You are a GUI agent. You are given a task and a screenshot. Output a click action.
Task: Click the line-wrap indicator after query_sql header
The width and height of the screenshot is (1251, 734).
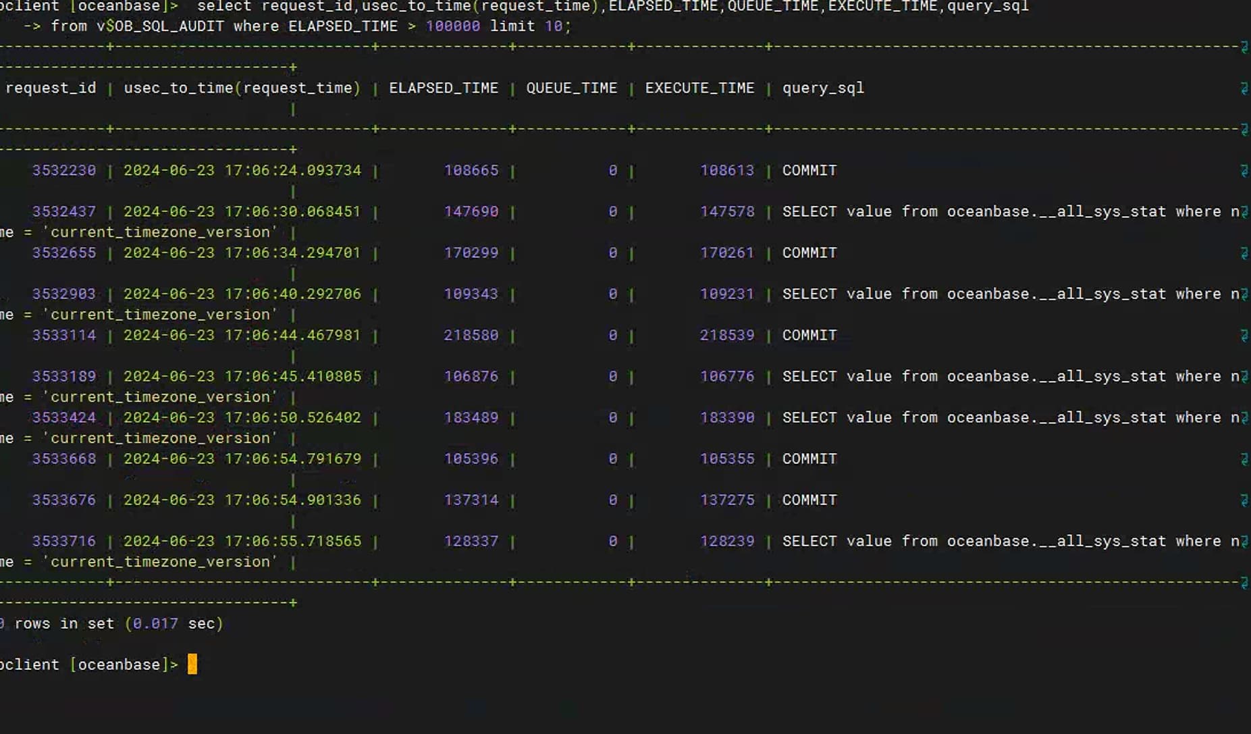1244,88
